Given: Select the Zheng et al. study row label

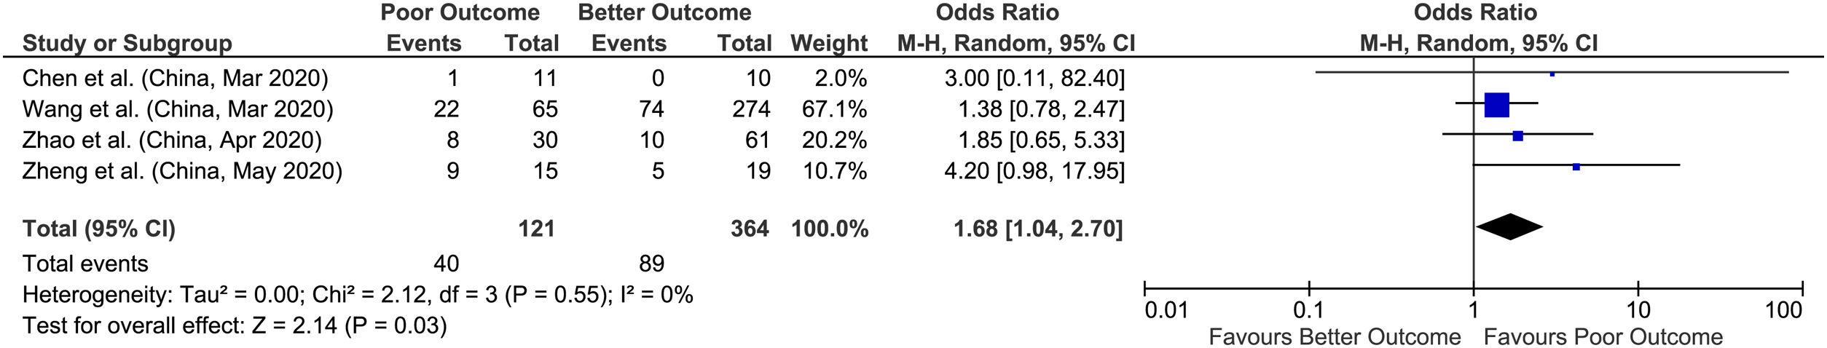Looking at the screenshot, I should [x=182, y=171].
